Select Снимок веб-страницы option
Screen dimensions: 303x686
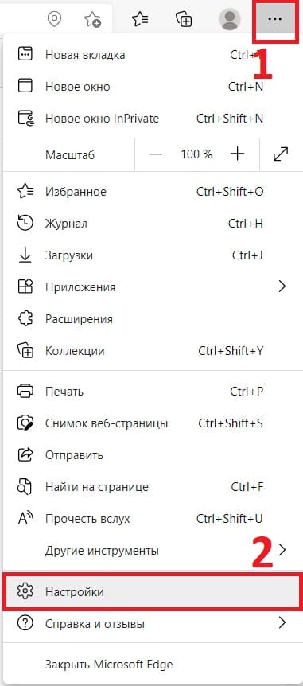[151, 423]
